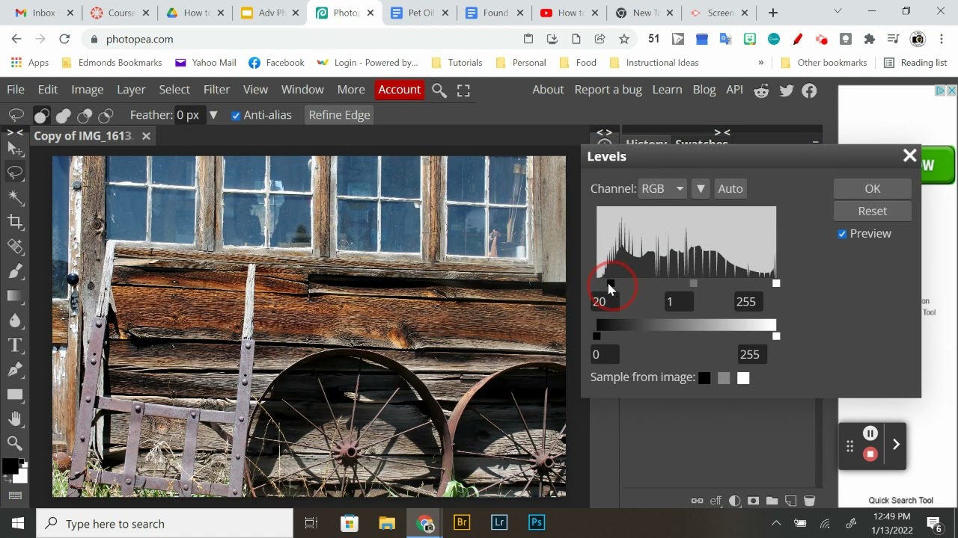Open the Layer menu

pos(131,90)
